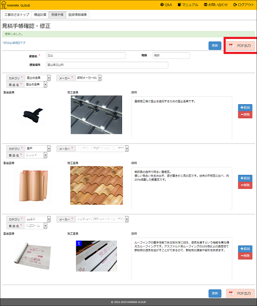Switch to the 構造計算 tab
This screenshot has width=257, height=306.
(41, 15)
